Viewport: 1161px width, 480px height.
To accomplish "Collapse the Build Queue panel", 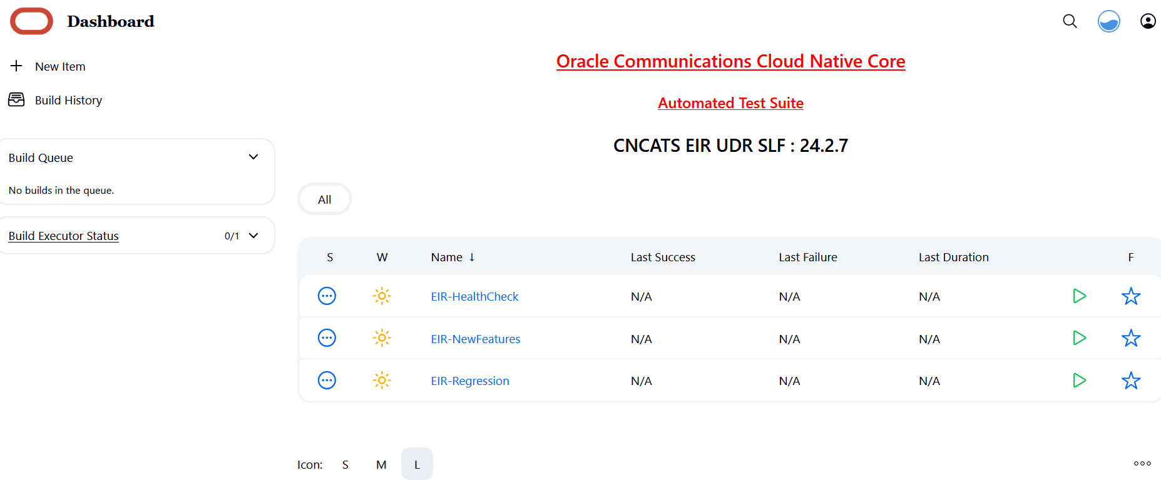I will coord(253,157).
